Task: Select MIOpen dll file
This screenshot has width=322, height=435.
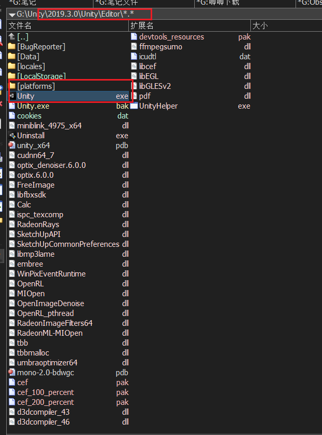Action: pos(69,294)
